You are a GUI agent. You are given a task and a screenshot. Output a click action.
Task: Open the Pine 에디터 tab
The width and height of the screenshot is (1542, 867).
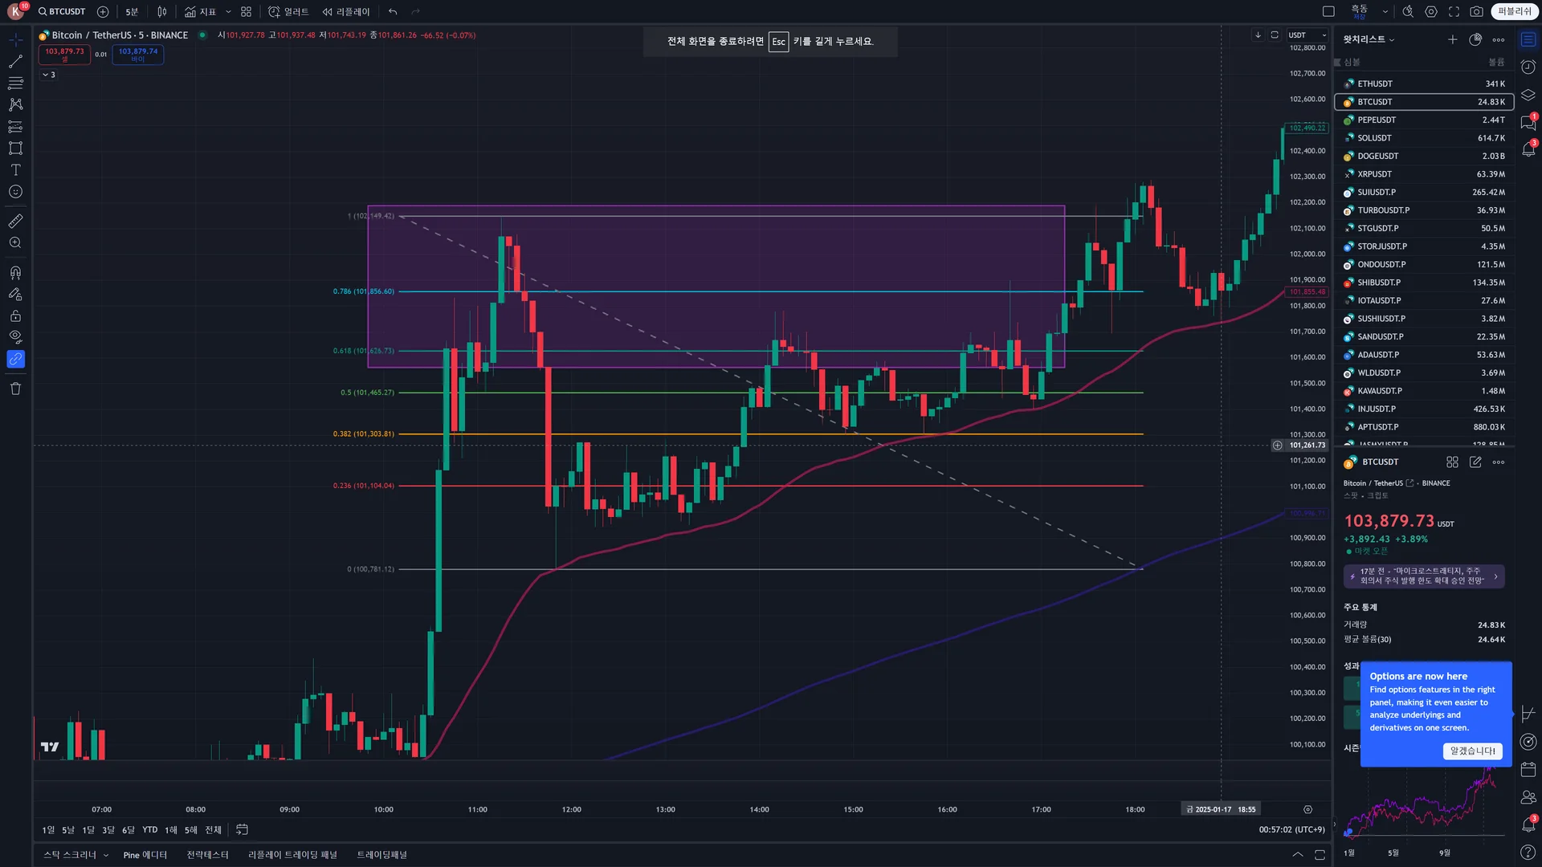[145, 855]
